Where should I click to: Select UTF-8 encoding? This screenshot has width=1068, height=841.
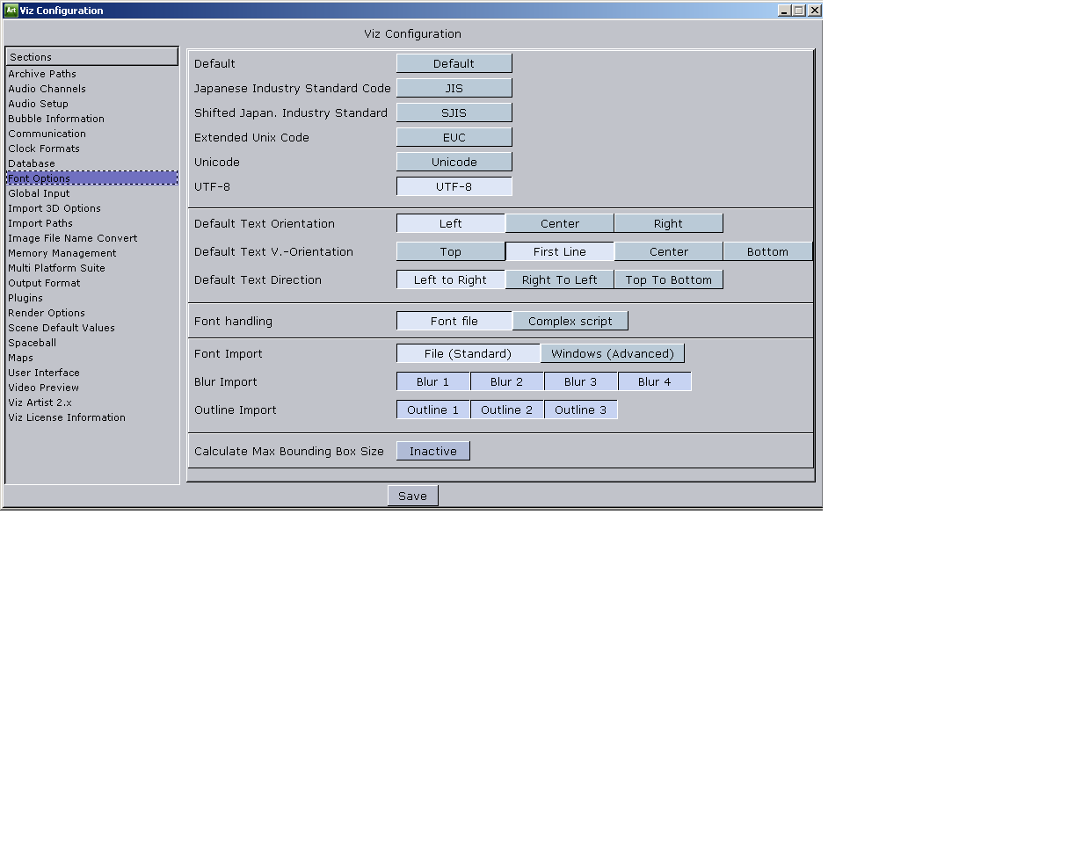tap(454, 186)
